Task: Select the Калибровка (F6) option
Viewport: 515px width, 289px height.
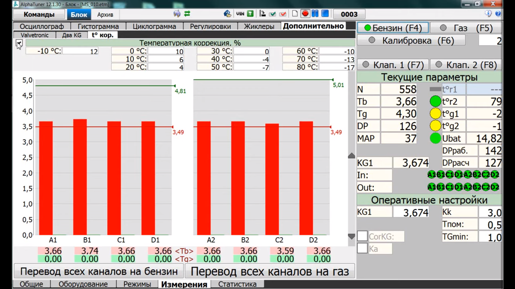Action: [411, 41]
